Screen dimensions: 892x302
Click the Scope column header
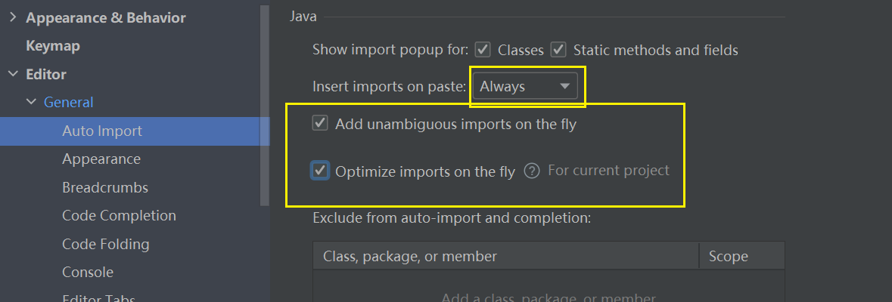click(729, 256)
